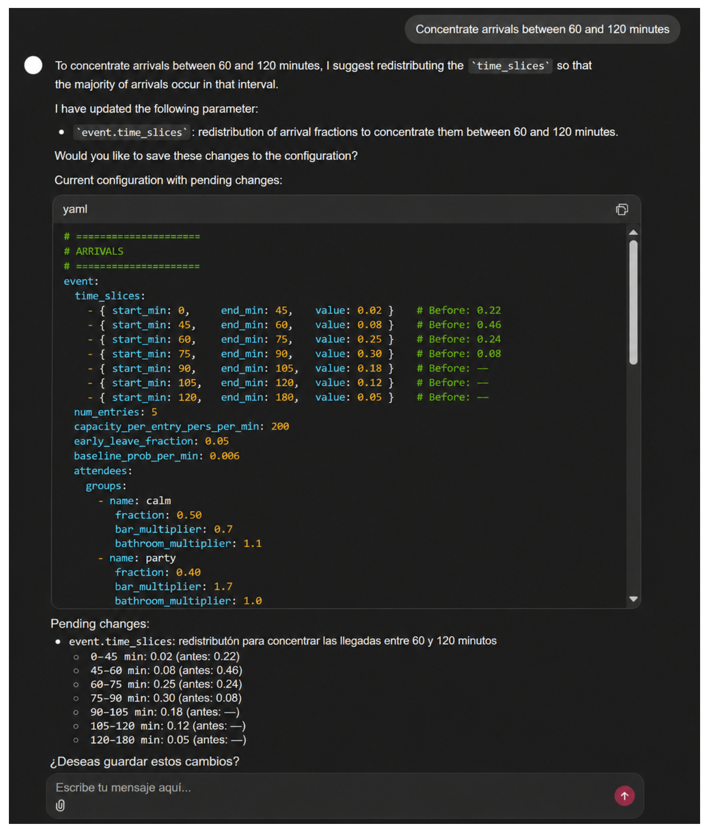This screenshot has height=830, width=709.
Task: Click the 'capacity_per_entry_pers_per_min: 200' line
Action: pyautogui.click(x=181, y=426)
